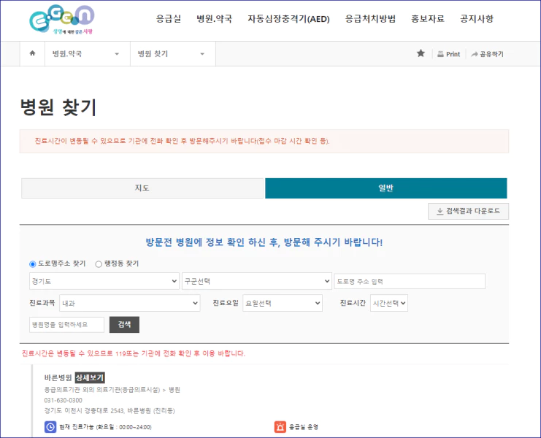
Task: Download search results via 검색결과 다운로드
Action: coord(468,211)
